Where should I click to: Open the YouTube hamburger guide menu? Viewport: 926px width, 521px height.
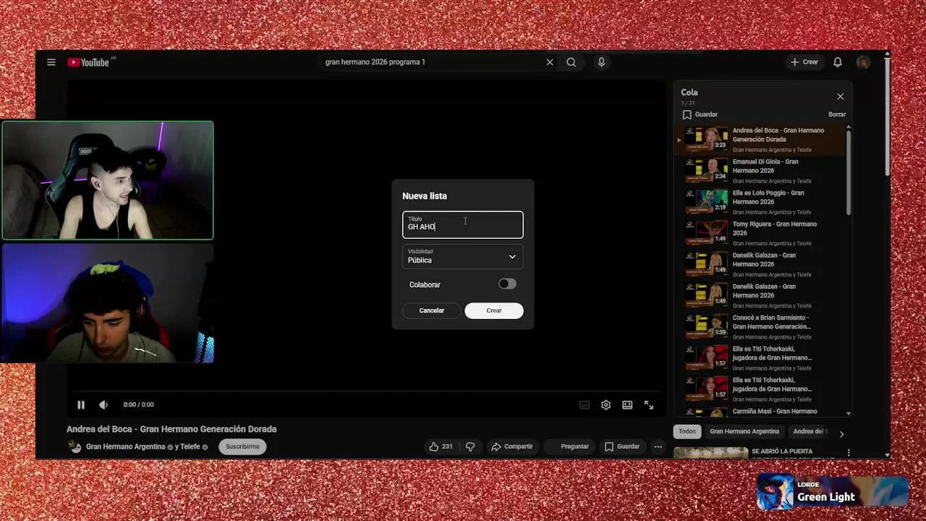[51, 62]
